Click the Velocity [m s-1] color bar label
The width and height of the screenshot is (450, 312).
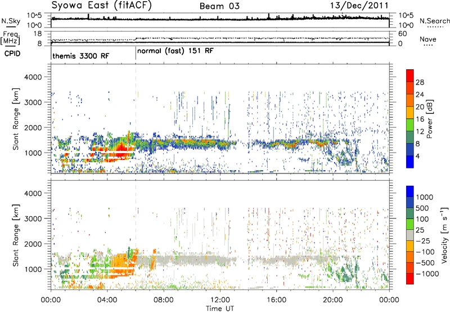[444, 235]
